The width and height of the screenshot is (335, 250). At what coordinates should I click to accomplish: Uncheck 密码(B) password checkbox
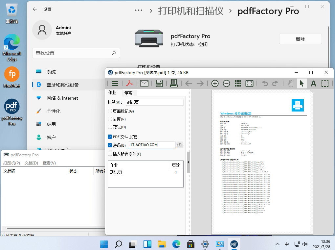pos(110,145)
